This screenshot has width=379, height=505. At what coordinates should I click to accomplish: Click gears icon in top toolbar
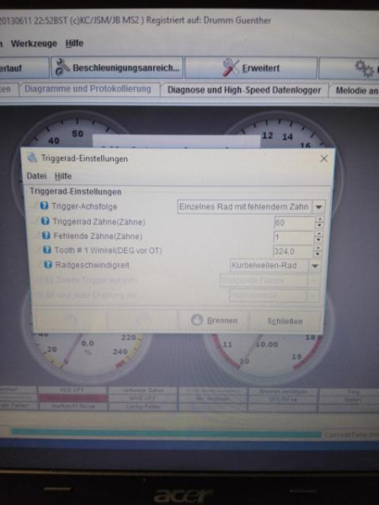tap(364, 68)
